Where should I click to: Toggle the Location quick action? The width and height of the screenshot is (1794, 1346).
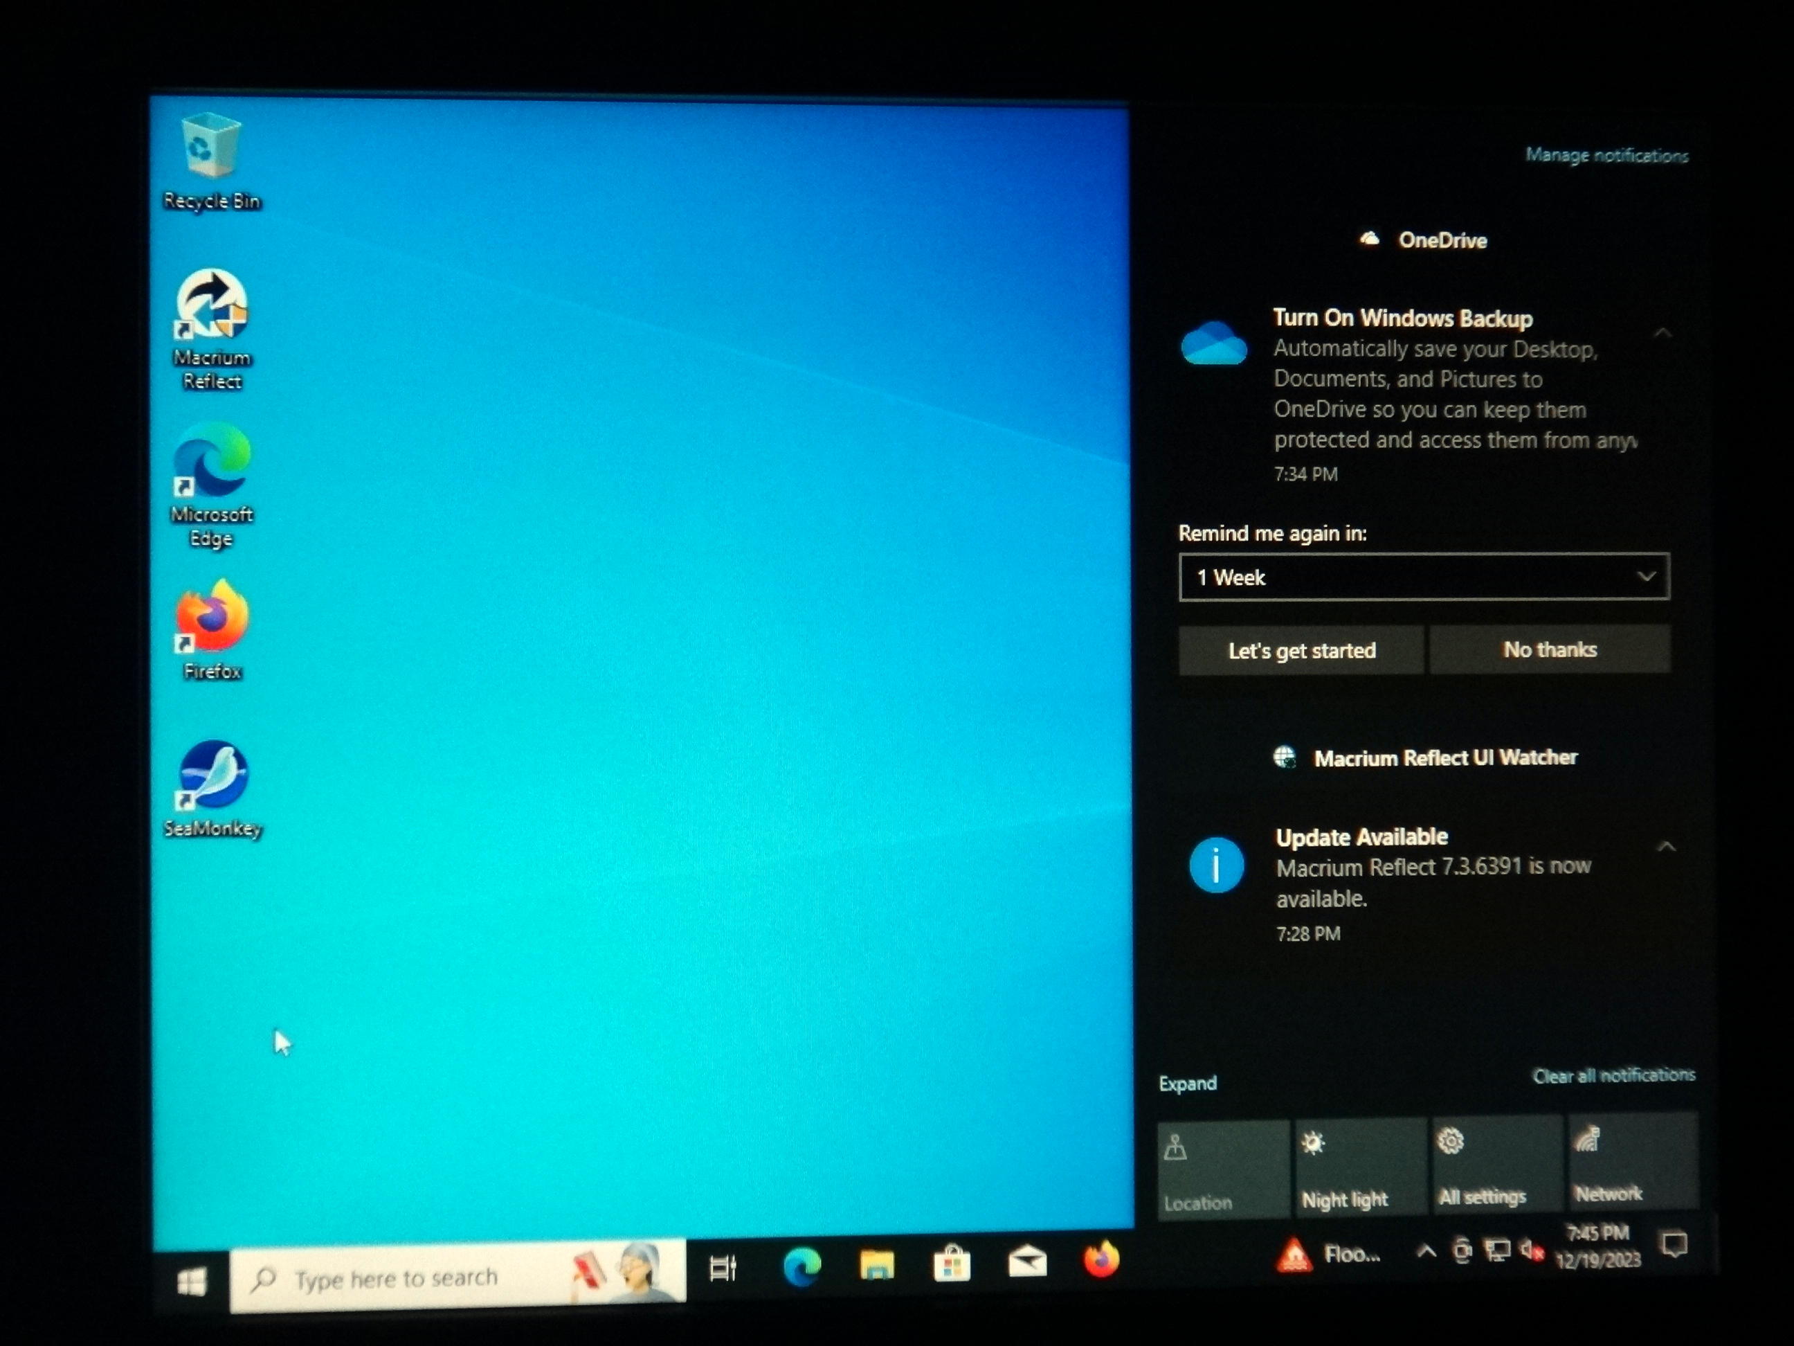[x=1223, y=1169]
